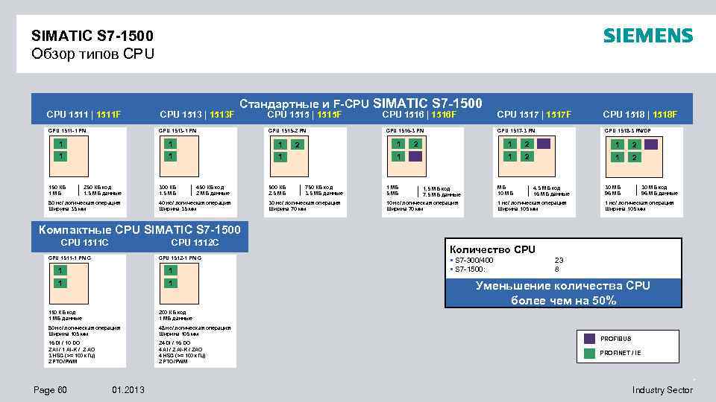
Task: Click the "CPU 1517" column heading
Action: 518,115
